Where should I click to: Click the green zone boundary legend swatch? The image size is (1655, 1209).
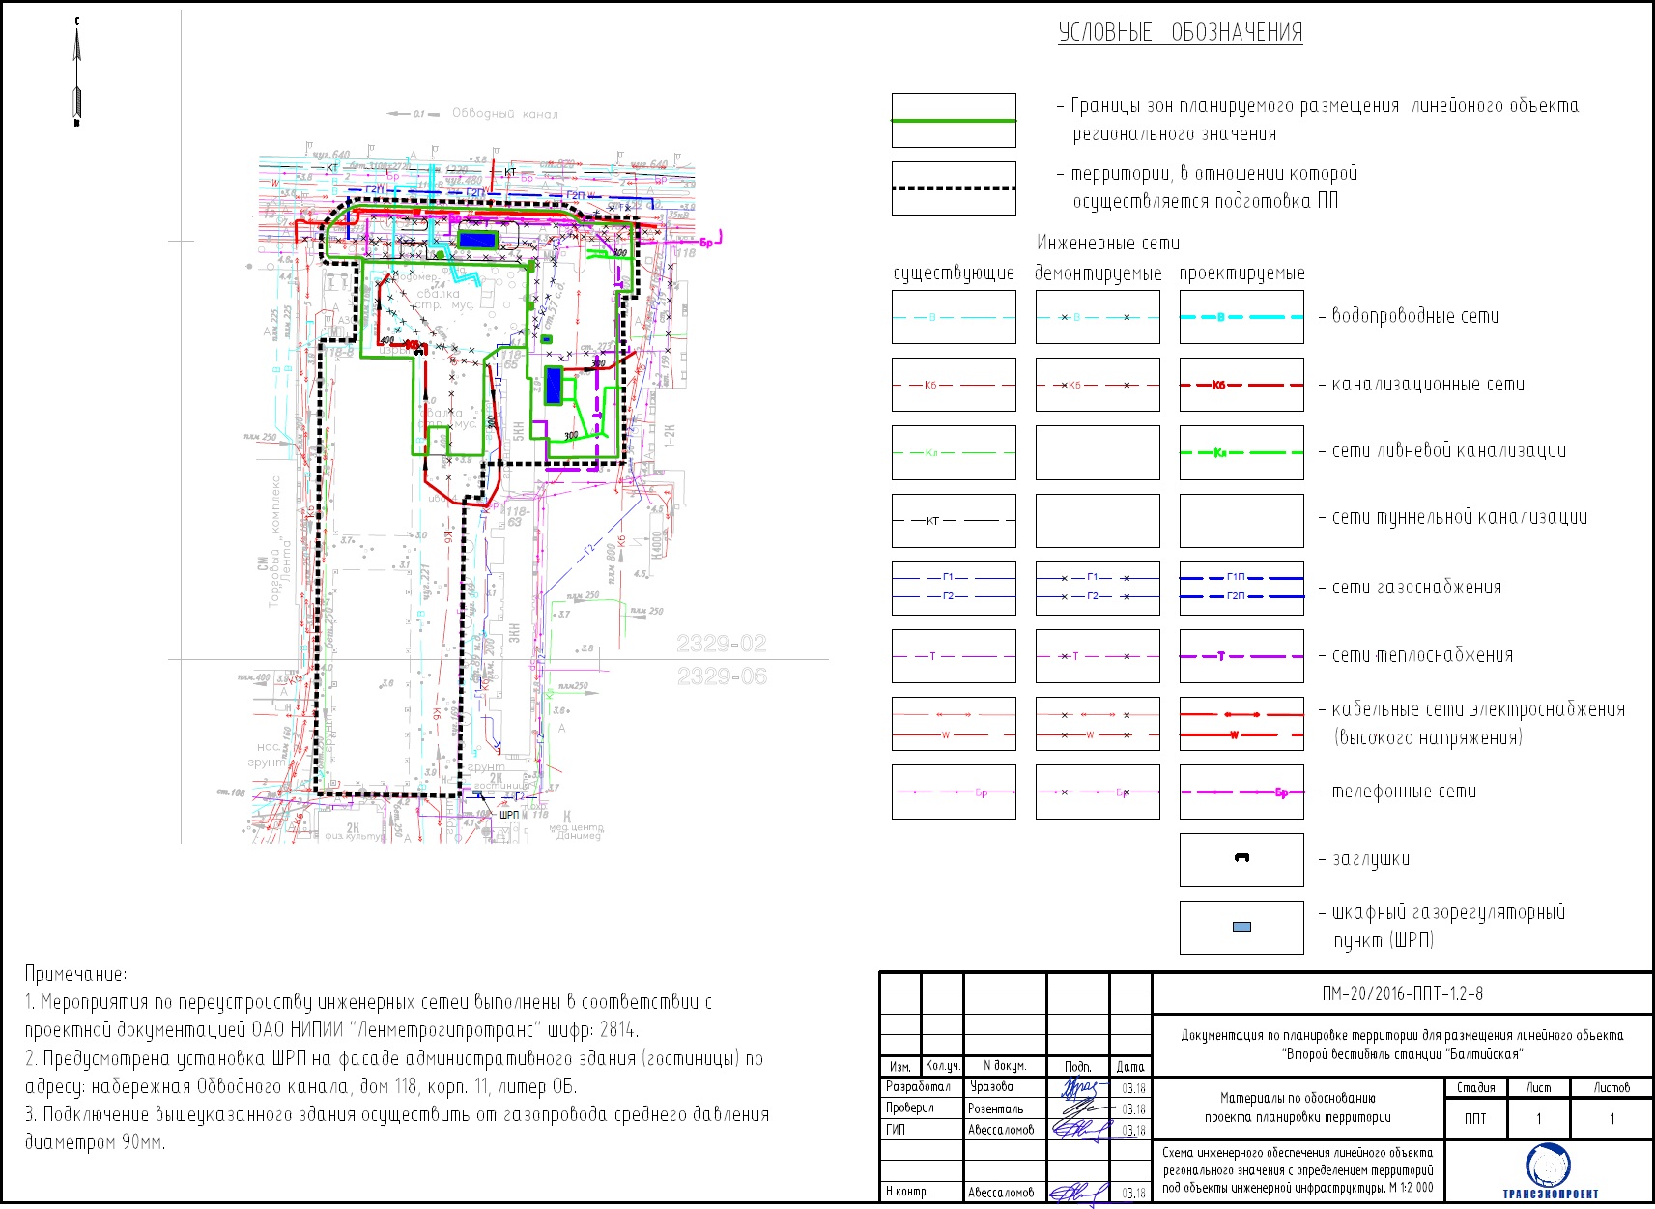point(954,120)
